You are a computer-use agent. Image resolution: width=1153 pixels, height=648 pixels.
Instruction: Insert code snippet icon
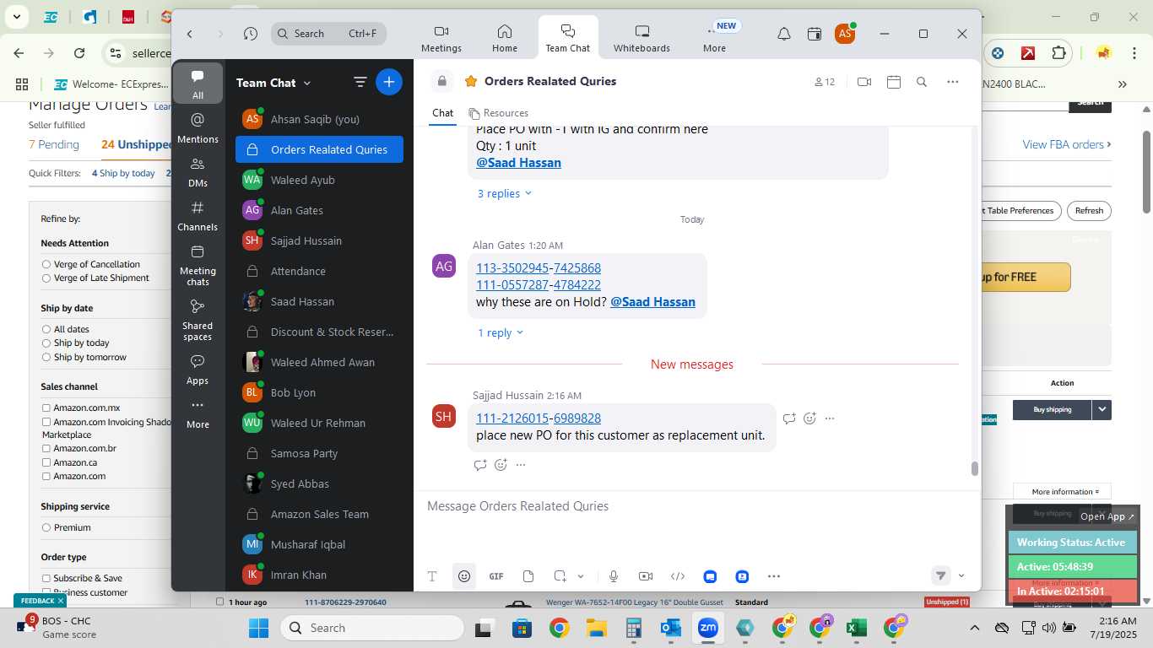click(678, 576)
